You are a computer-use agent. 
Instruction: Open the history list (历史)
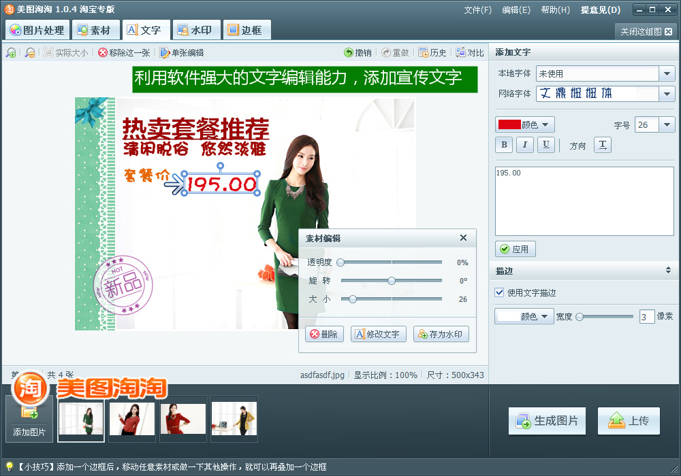pyautogui.click(x=432, y=53)
